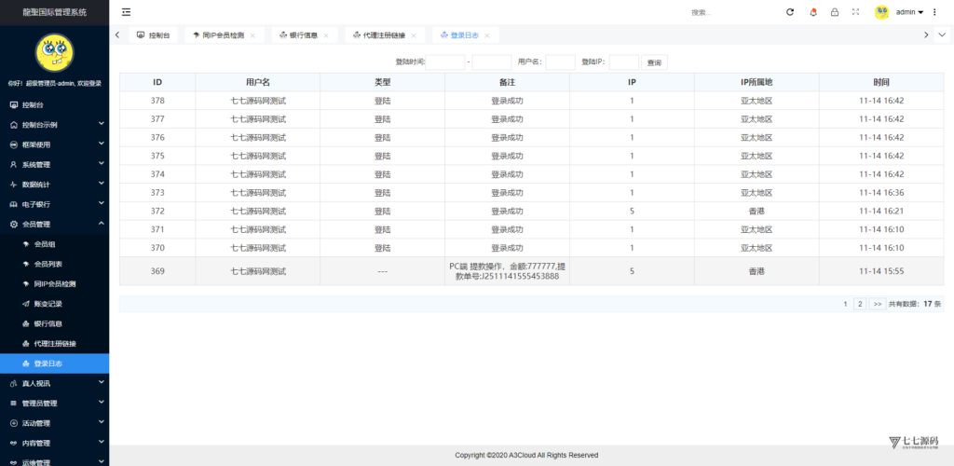Click the 时间 column header
The image size is (954, 466).
tap(881, 82)
